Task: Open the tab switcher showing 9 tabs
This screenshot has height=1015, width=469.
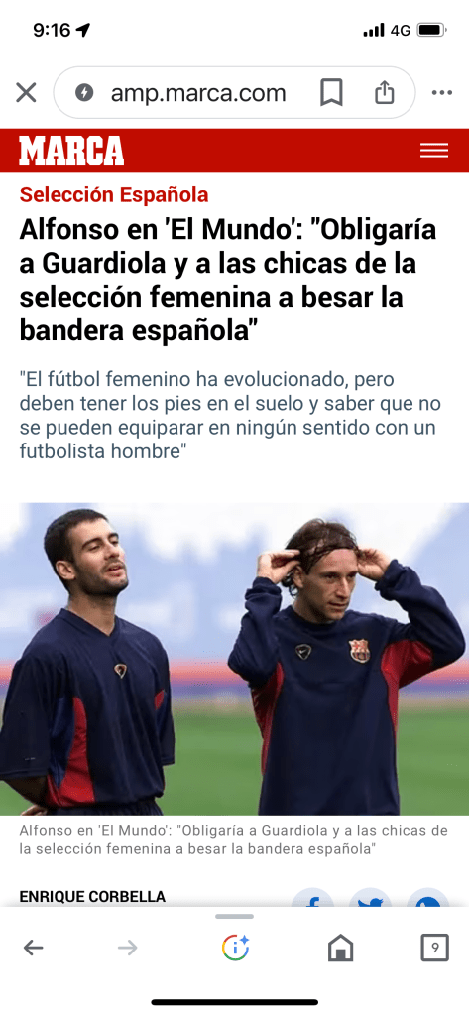Action: pyautogui.click(x=434, y=949)
